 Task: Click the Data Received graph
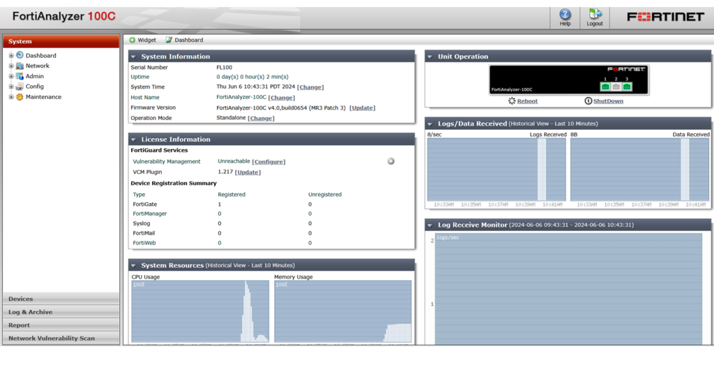click(640, 170)
